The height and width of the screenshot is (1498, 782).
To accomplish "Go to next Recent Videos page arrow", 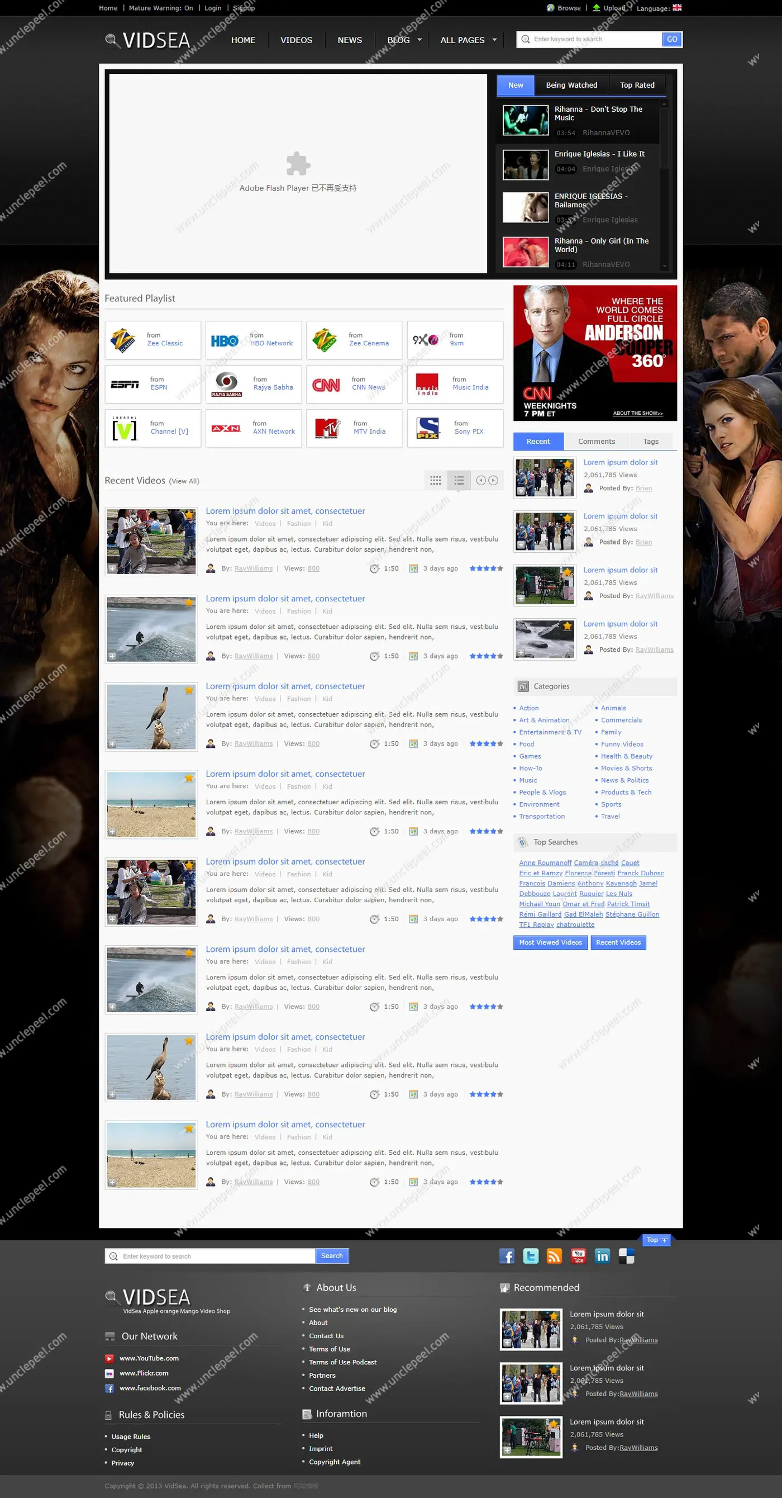I will 493,480.
